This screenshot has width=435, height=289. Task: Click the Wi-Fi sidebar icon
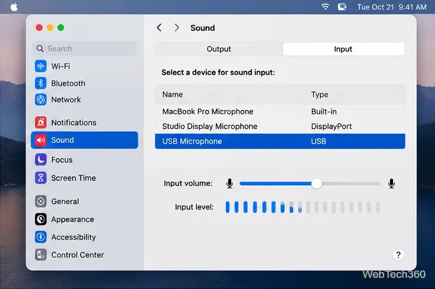click(41, 66)
